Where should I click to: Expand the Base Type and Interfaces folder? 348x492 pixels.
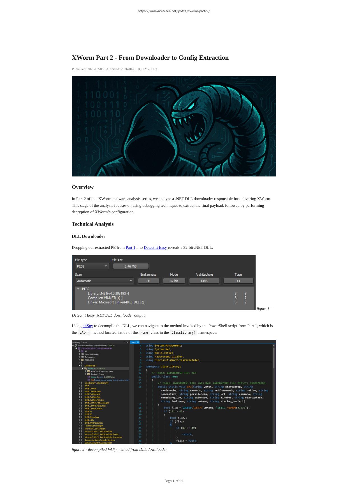tap(86, 371)
